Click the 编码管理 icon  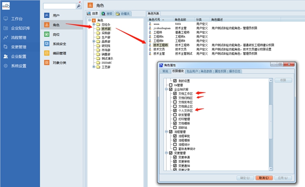[x=47, y=53]
